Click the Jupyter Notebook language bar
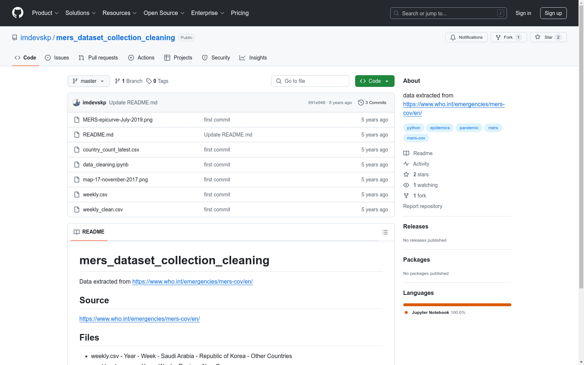The width and height of the screenshot is (584, 365). tap(457, 305)
